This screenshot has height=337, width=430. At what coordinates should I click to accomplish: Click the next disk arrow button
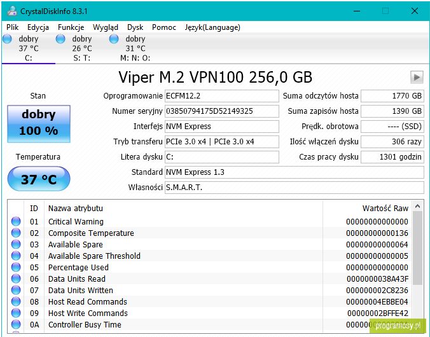point(417,77)
